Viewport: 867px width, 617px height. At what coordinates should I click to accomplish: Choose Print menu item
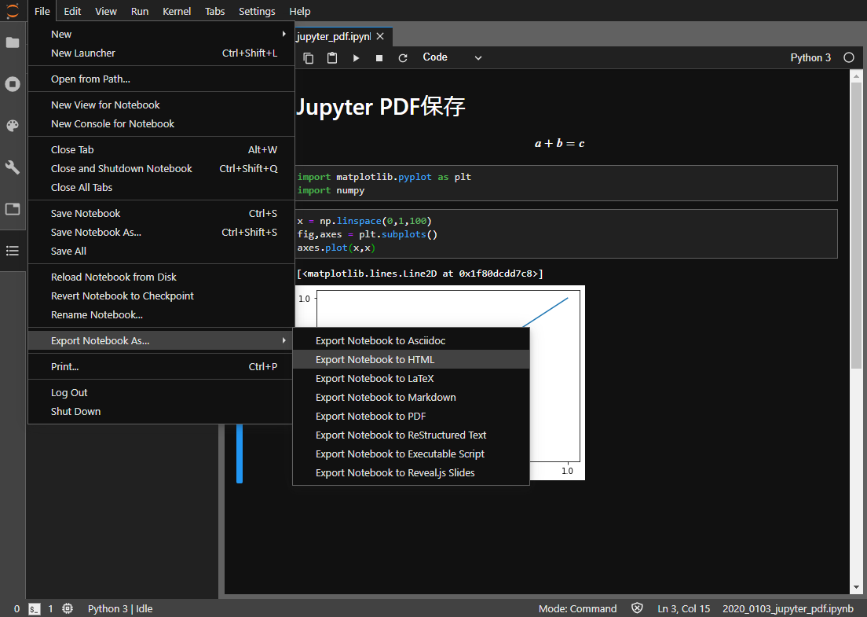pyautogui.click(x=161, y=367)
